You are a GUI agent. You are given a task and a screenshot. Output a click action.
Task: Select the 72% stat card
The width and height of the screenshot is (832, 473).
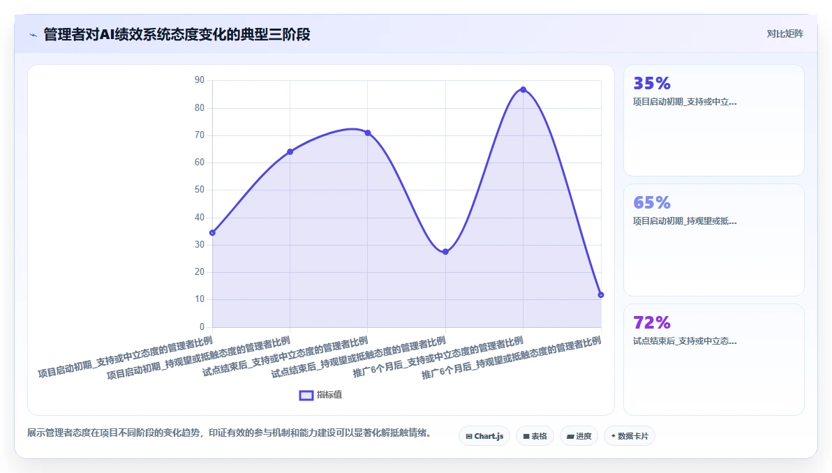tap(713, 359)
